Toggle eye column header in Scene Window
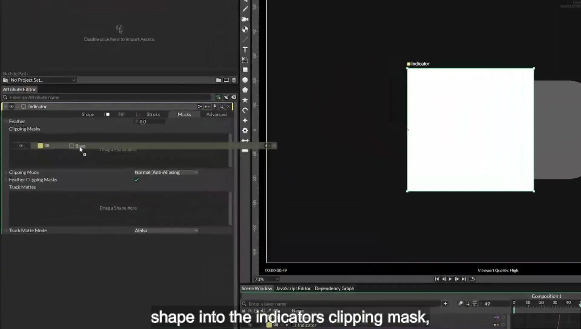Viewport: 581px width, 329px height. pos(250,311)
